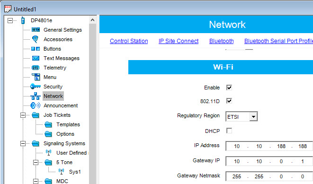313x184 pixels.
Task: Click the Announcement speaker icon
Action: (x=36, y=105)
